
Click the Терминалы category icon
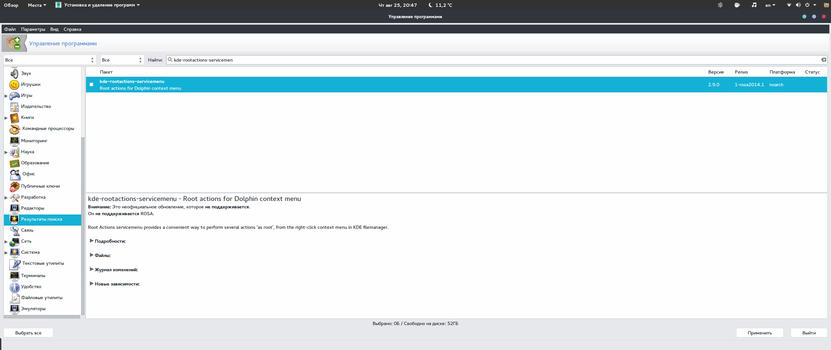pyautogui.click(x=14, y=276)
